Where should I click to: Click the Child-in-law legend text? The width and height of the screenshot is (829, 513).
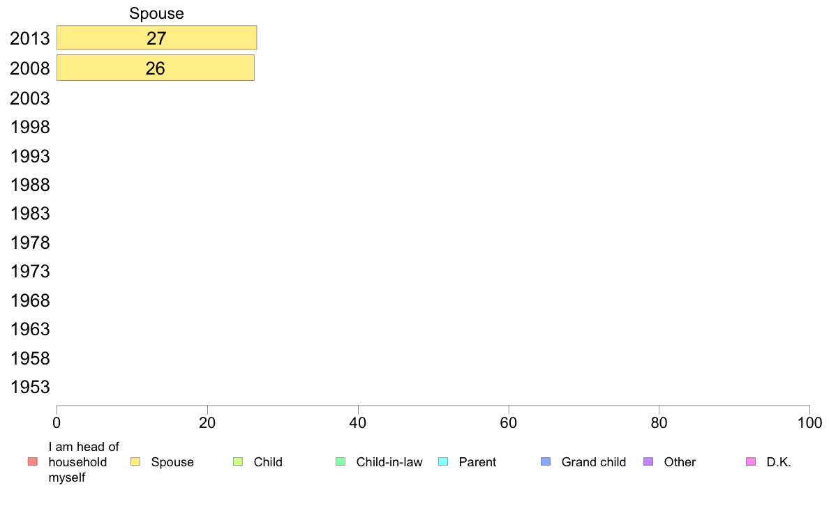(x=389, y=462)
